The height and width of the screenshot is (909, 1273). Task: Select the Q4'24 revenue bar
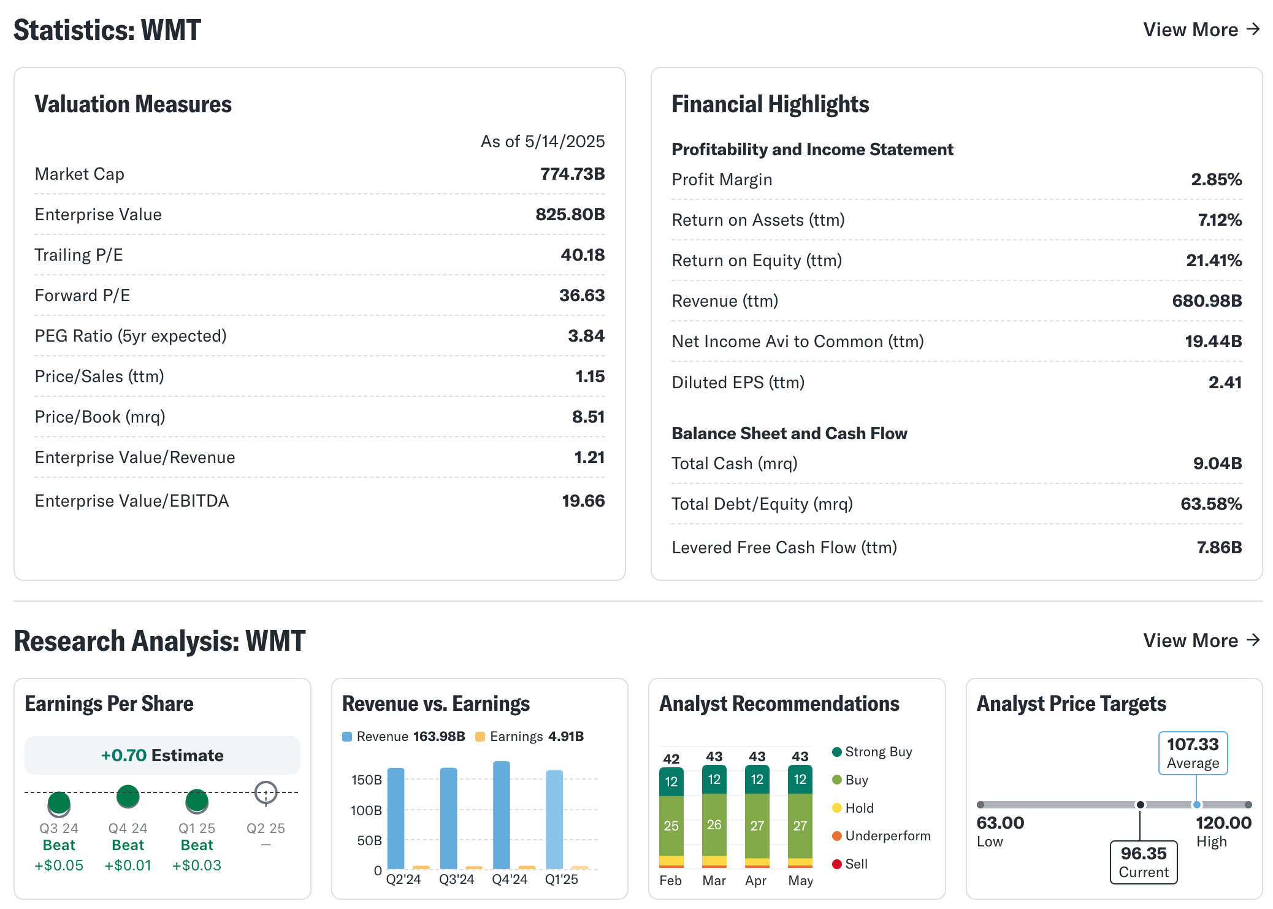coord(501,816)
